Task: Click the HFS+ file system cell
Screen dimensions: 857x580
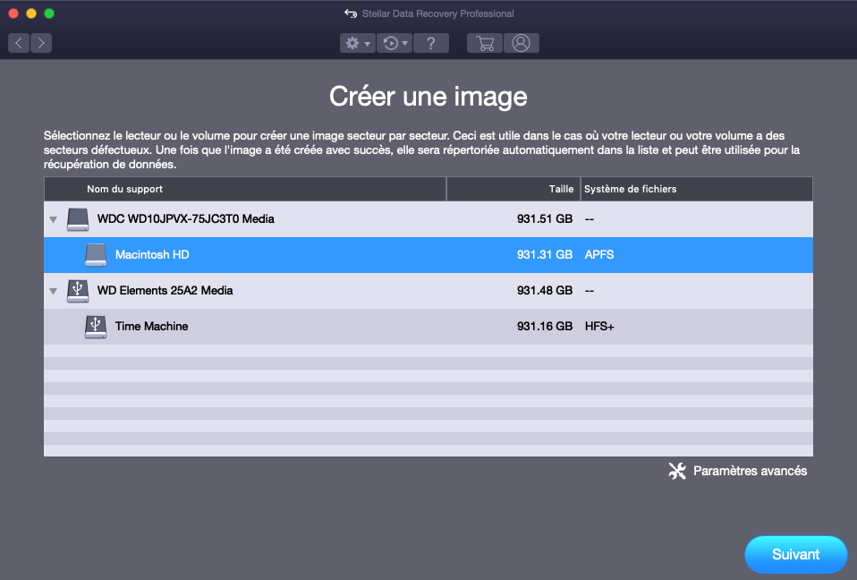Action: pyautogui.click(x=599, y=327)
